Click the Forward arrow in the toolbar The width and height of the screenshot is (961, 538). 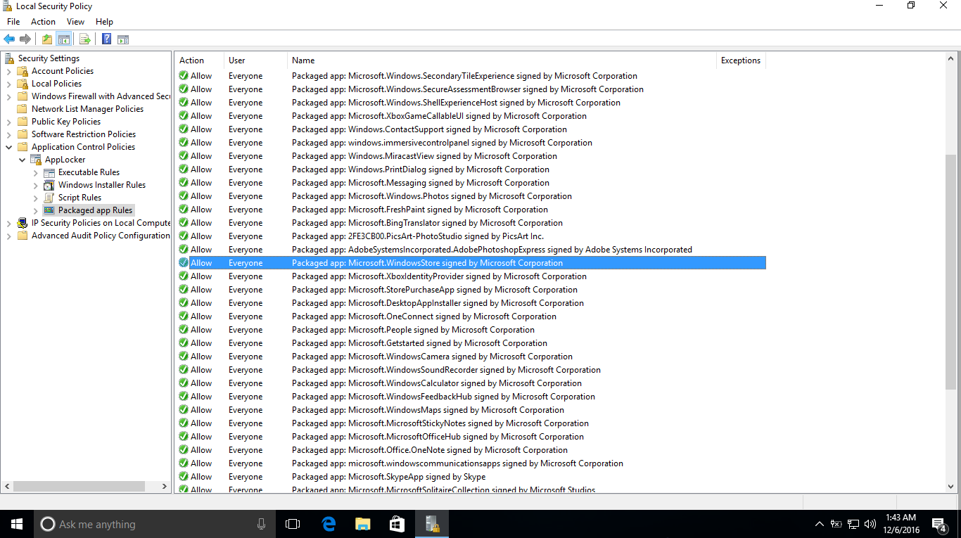coord(25,39)
